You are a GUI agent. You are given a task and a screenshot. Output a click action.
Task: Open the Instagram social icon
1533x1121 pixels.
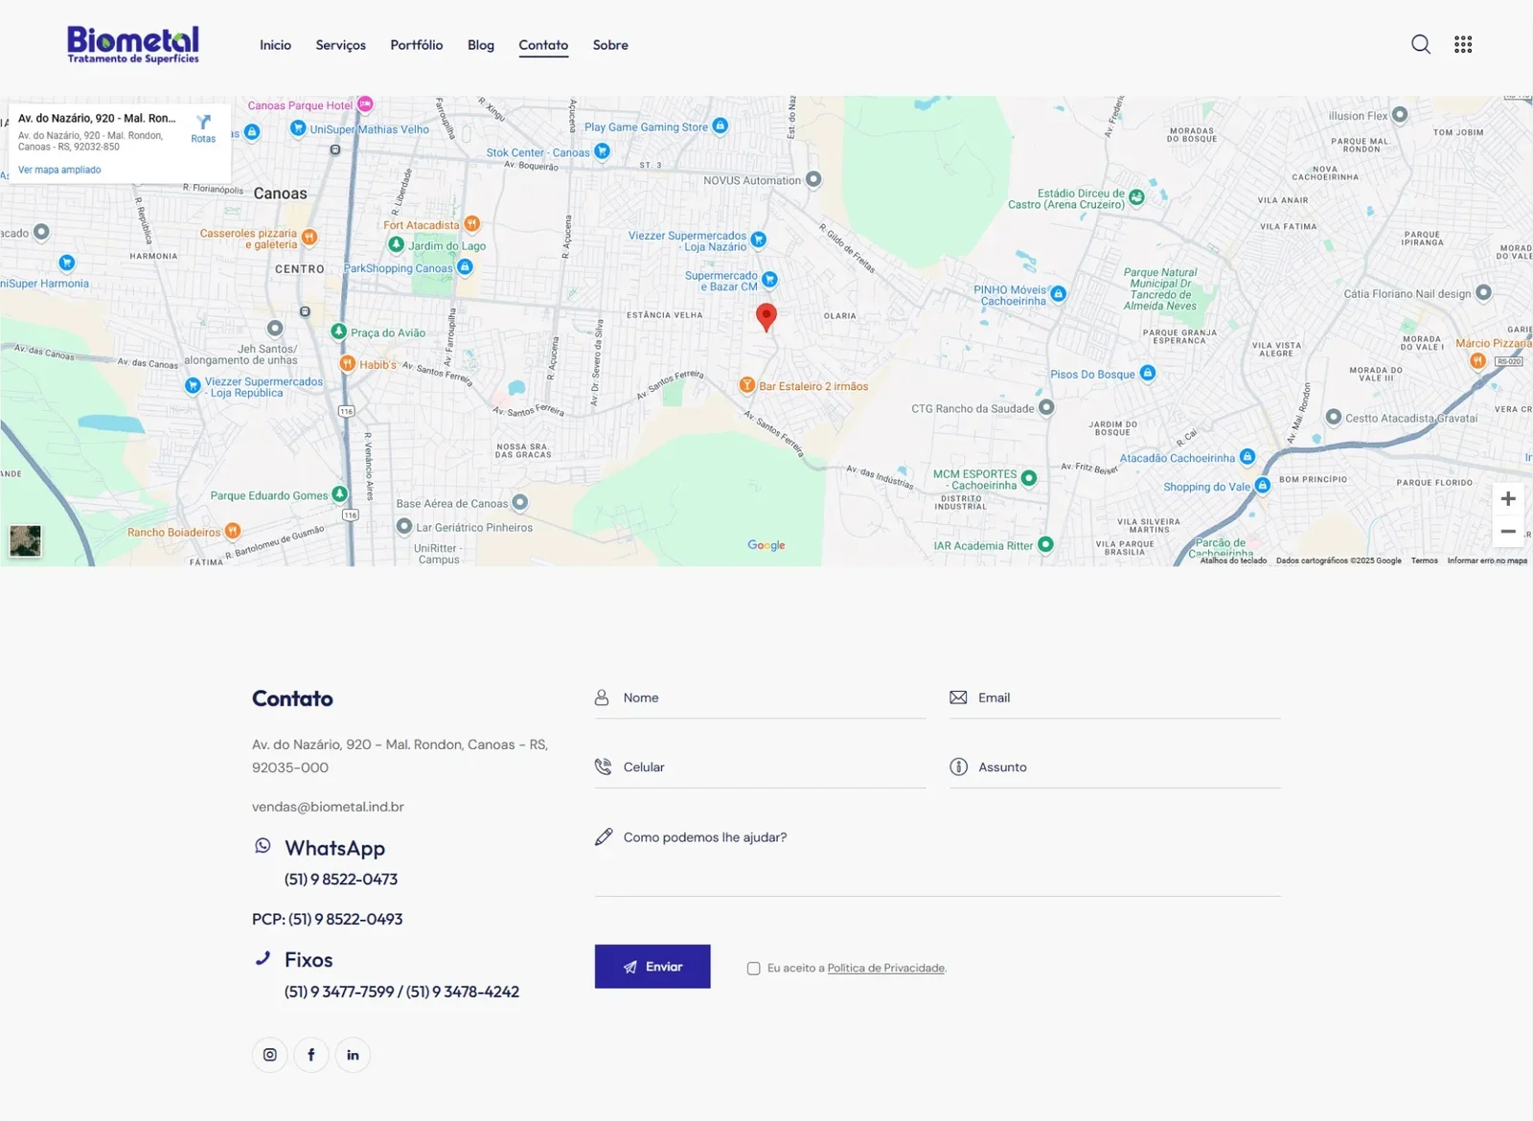tap(270, 1055)
